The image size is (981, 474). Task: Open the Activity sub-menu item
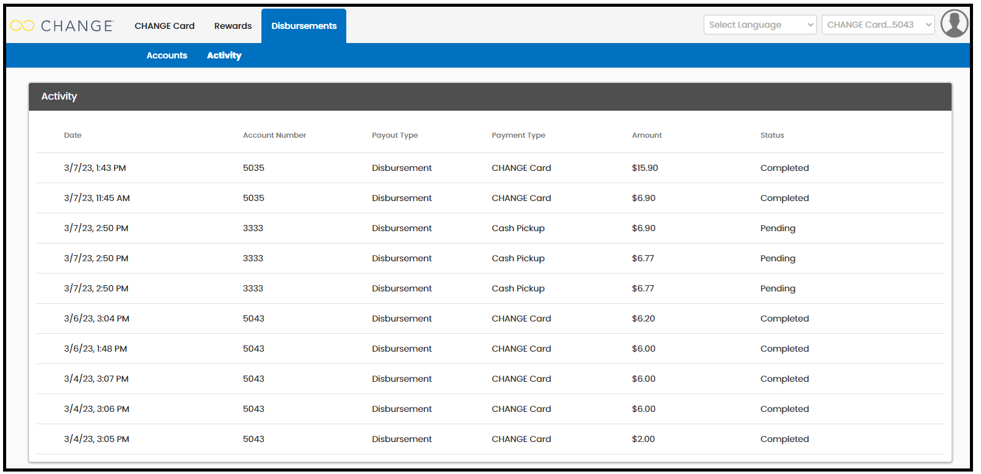[224, 55]
